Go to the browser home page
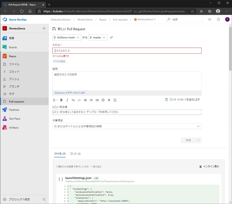 coord(30,11)
